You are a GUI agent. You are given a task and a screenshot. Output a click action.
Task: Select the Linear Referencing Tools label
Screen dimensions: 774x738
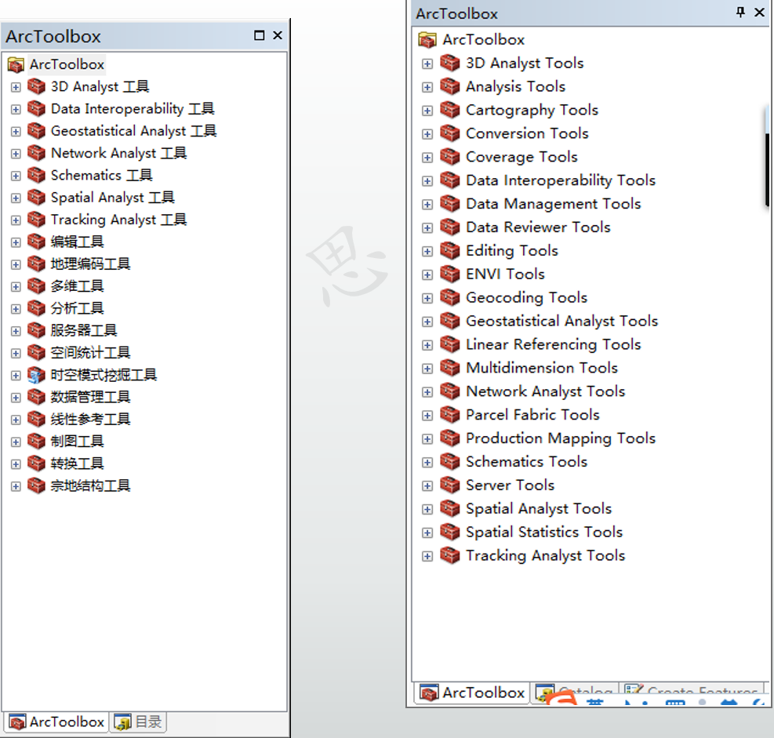click(x=554, y=344)
